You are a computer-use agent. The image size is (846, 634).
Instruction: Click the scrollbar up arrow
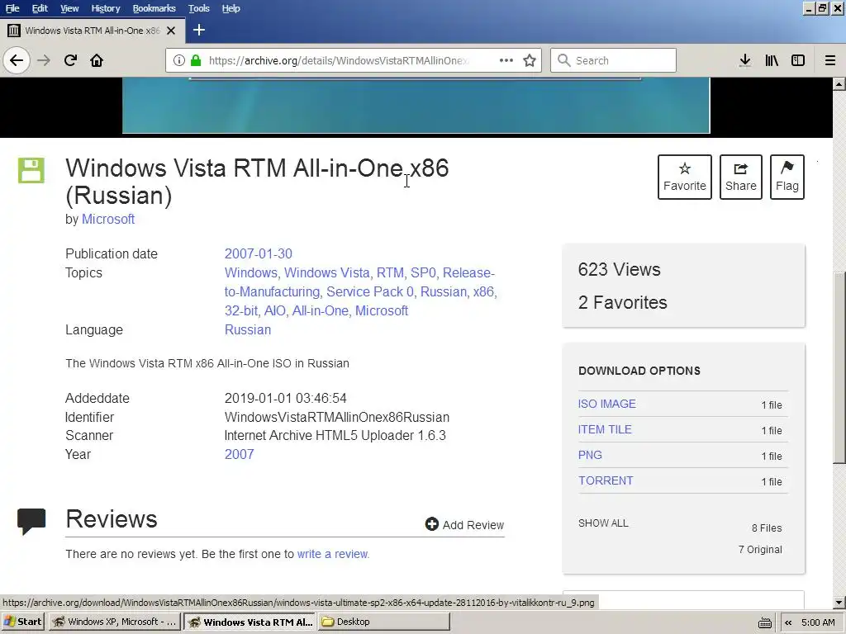point(839,83)
